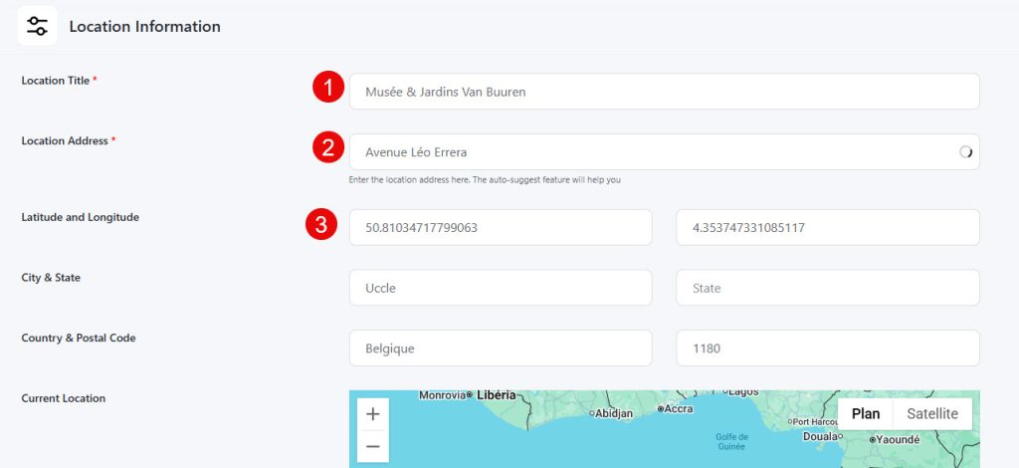Screen dimensions: 1019x468
Task: Click the Location Information section heading
Action: [144, 26]
